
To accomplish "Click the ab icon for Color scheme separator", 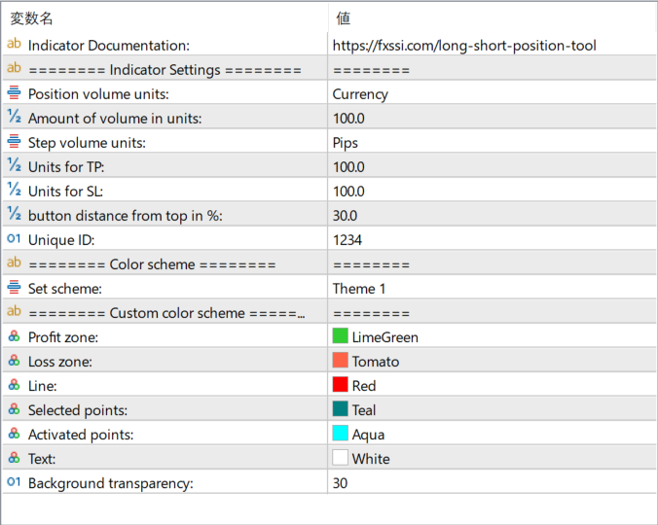I will [x=14, y=262].
